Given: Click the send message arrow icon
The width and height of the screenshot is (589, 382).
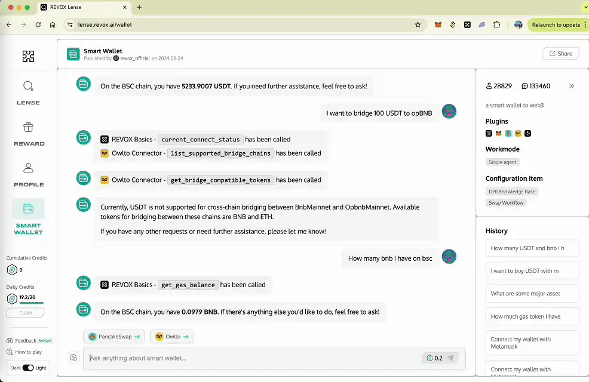Looking at the screenshot, I should 451,358.
